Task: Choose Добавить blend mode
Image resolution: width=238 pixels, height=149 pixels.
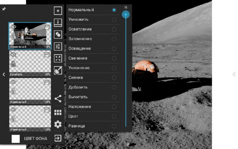Action: click(x=93, y=87)
